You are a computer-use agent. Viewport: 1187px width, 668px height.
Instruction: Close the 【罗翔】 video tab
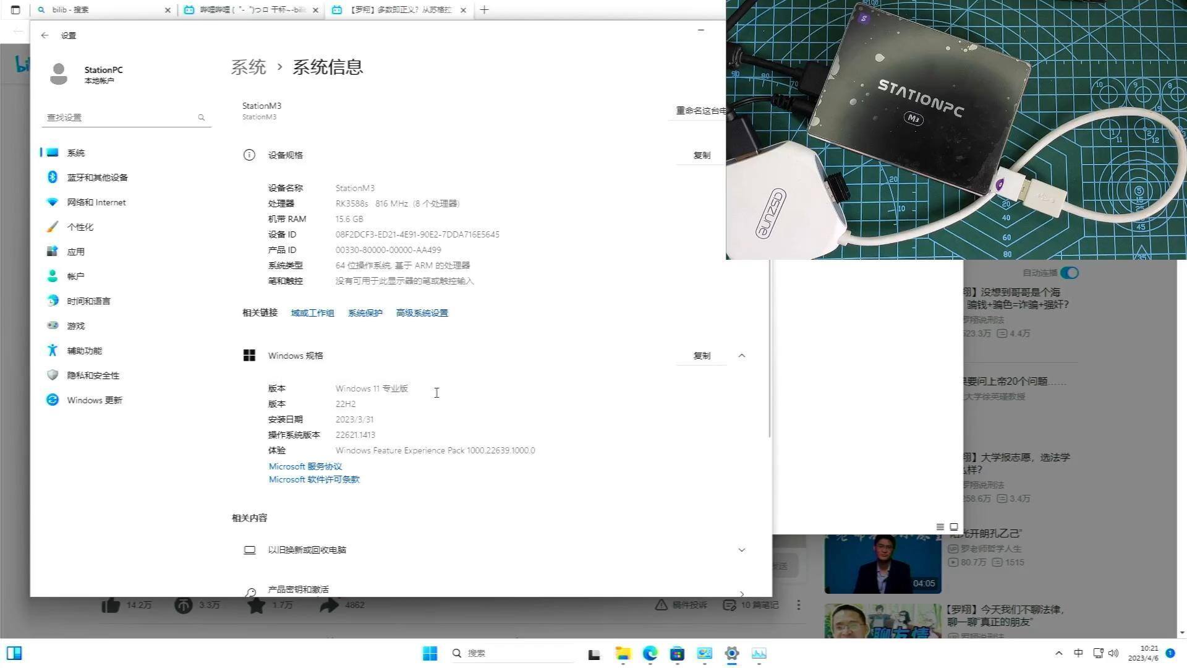[x=463, y=10]
